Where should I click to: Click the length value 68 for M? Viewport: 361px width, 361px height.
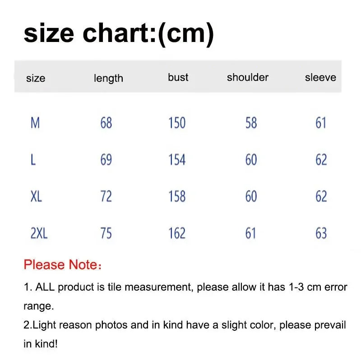point(106,123)
